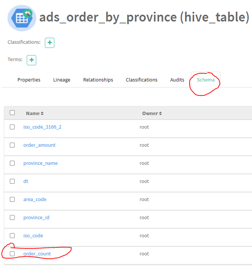252x272 pixels.
Task: Toggle the select-all header checkbox
Action: coord(12,113)
